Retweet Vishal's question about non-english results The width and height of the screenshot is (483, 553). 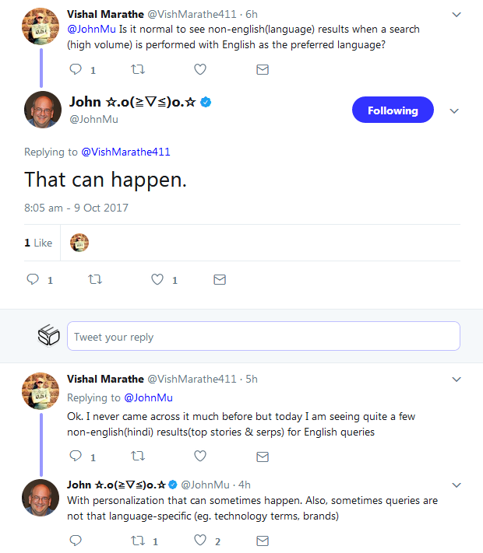(x=138, y=69)
